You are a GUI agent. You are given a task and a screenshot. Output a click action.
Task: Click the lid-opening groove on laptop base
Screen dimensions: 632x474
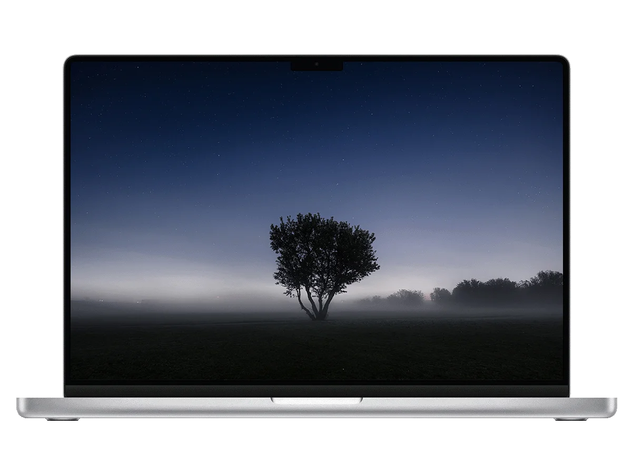tap(317, 401)
